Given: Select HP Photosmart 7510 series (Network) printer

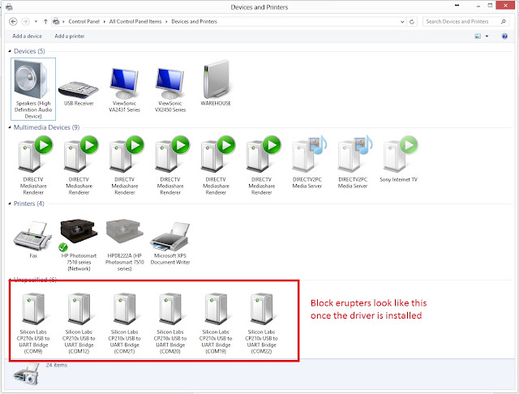Looking at the screenshot, I should (79, 245).
